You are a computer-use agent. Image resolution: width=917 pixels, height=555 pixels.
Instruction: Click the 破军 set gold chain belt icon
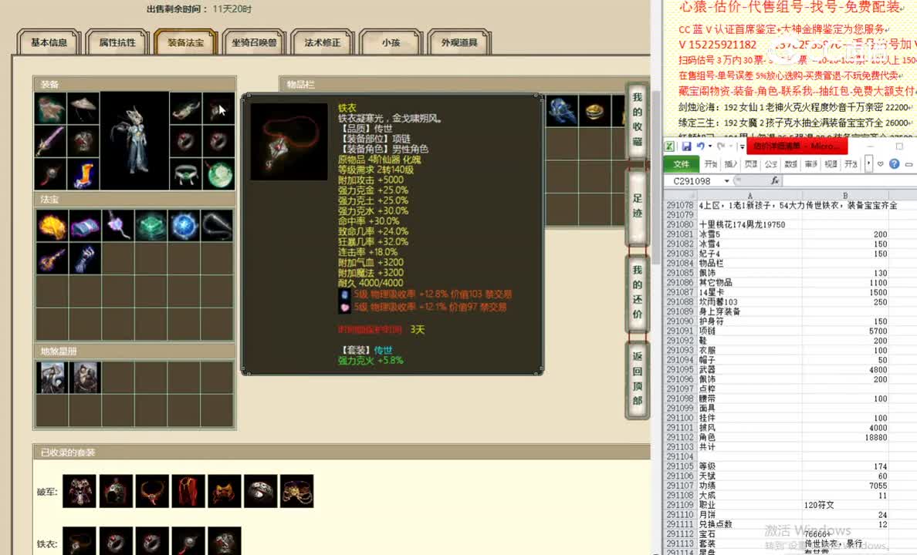click(297, 491)
